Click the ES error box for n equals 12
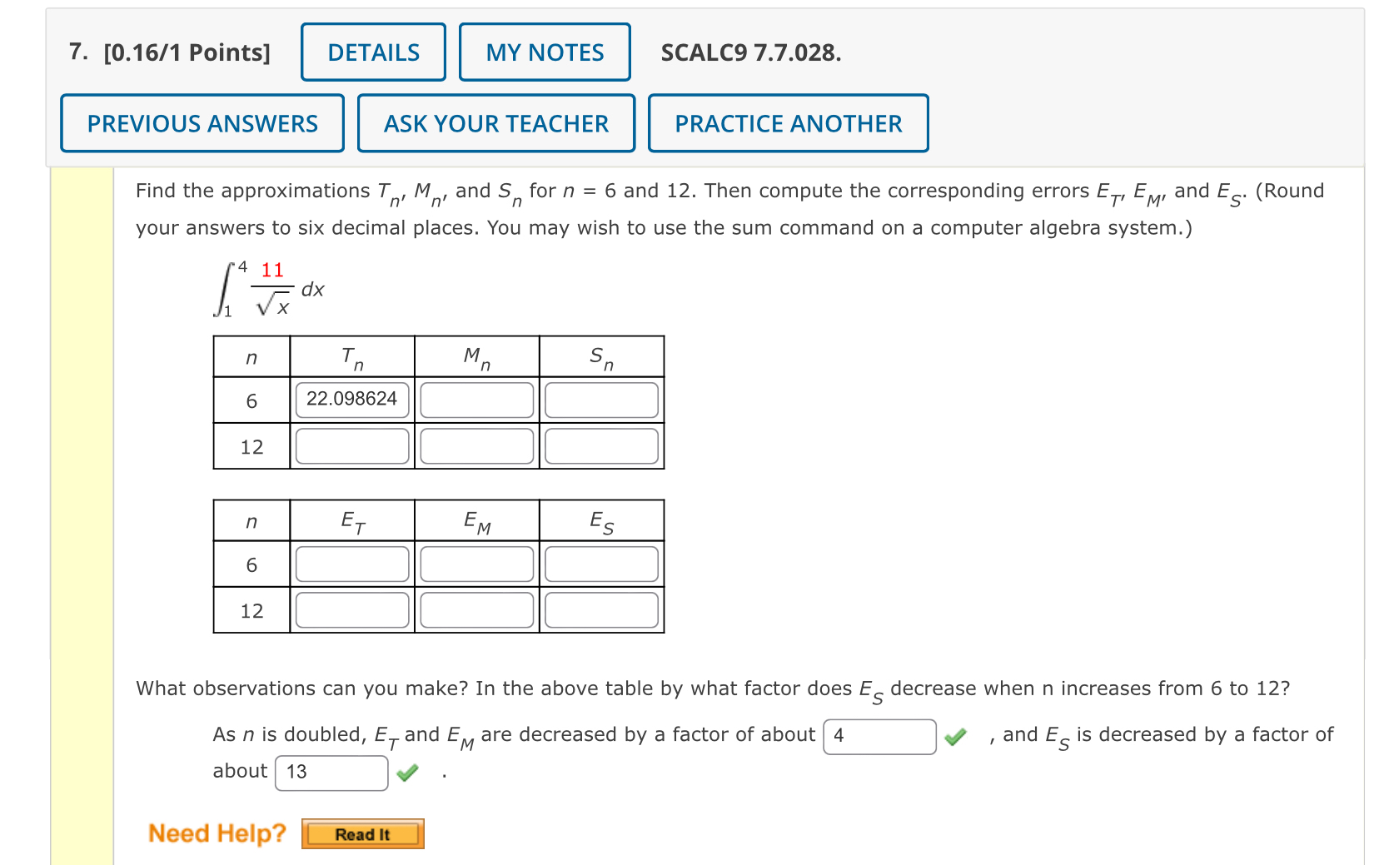 coord(600,611)
